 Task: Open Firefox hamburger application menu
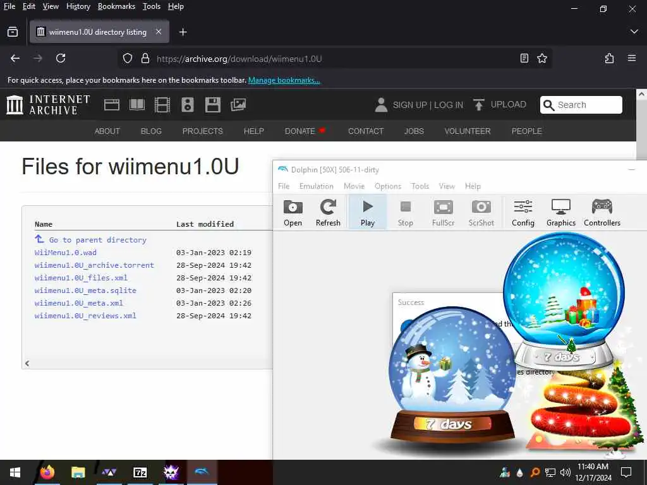[632, 58]
